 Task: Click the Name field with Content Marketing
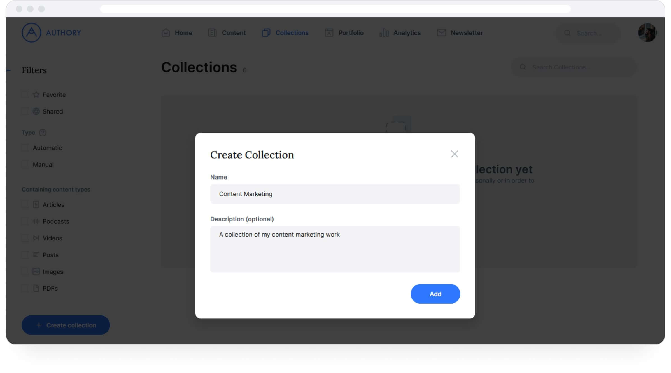[335, 194]
